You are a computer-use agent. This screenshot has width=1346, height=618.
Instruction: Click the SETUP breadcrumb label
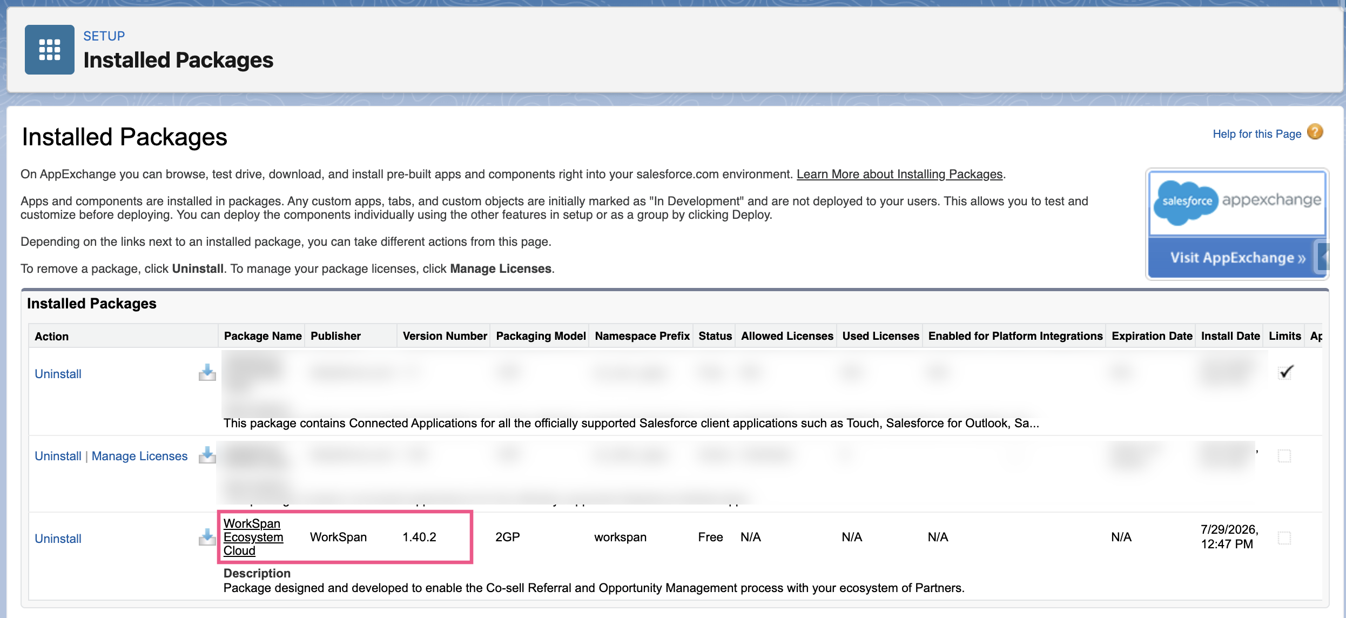(104, 36)
